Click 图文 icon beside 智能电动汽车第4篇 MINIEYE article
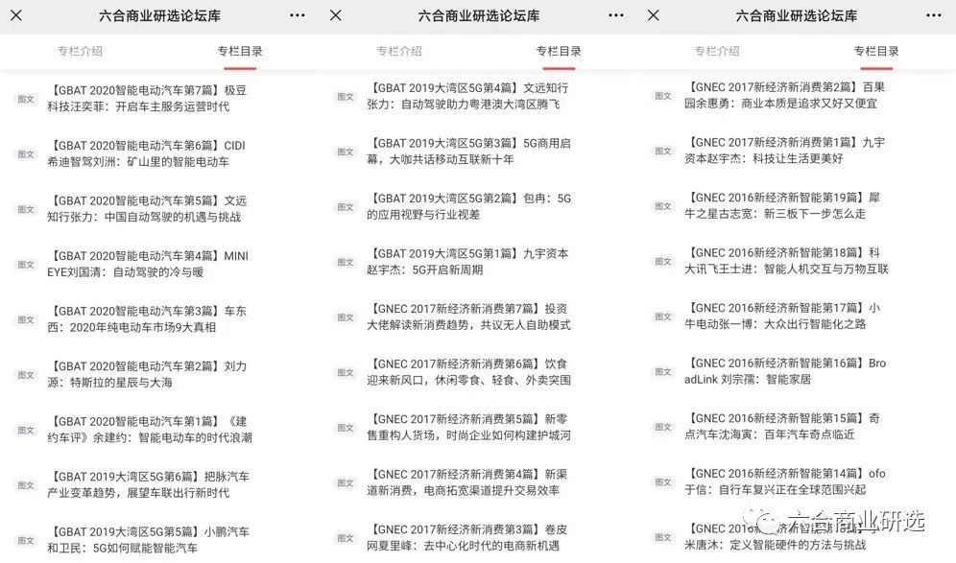This screenshot has height=563, width=956. click(26, 265)
